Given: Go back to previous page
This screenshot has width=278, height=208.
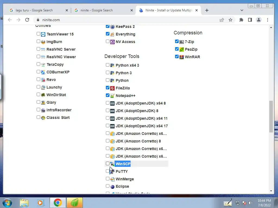Looking at the screenshot, I should click(x=10, y=20).
